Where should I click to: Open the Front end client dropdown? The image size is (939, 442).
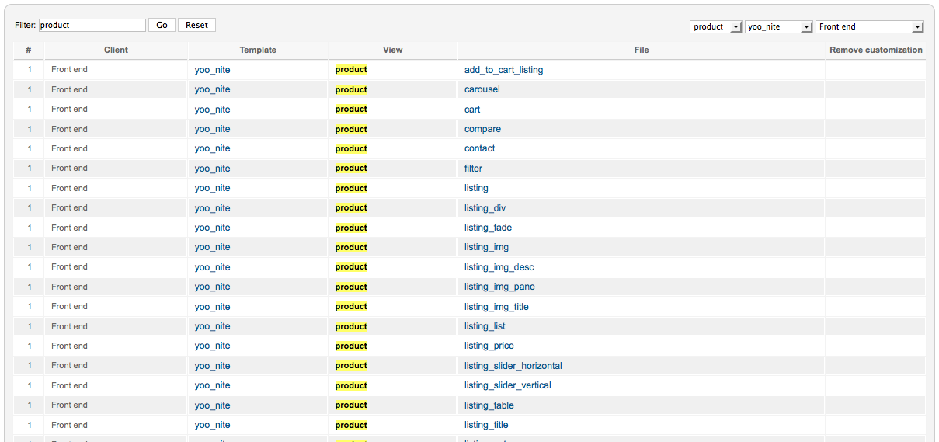(x=869, y=26)
